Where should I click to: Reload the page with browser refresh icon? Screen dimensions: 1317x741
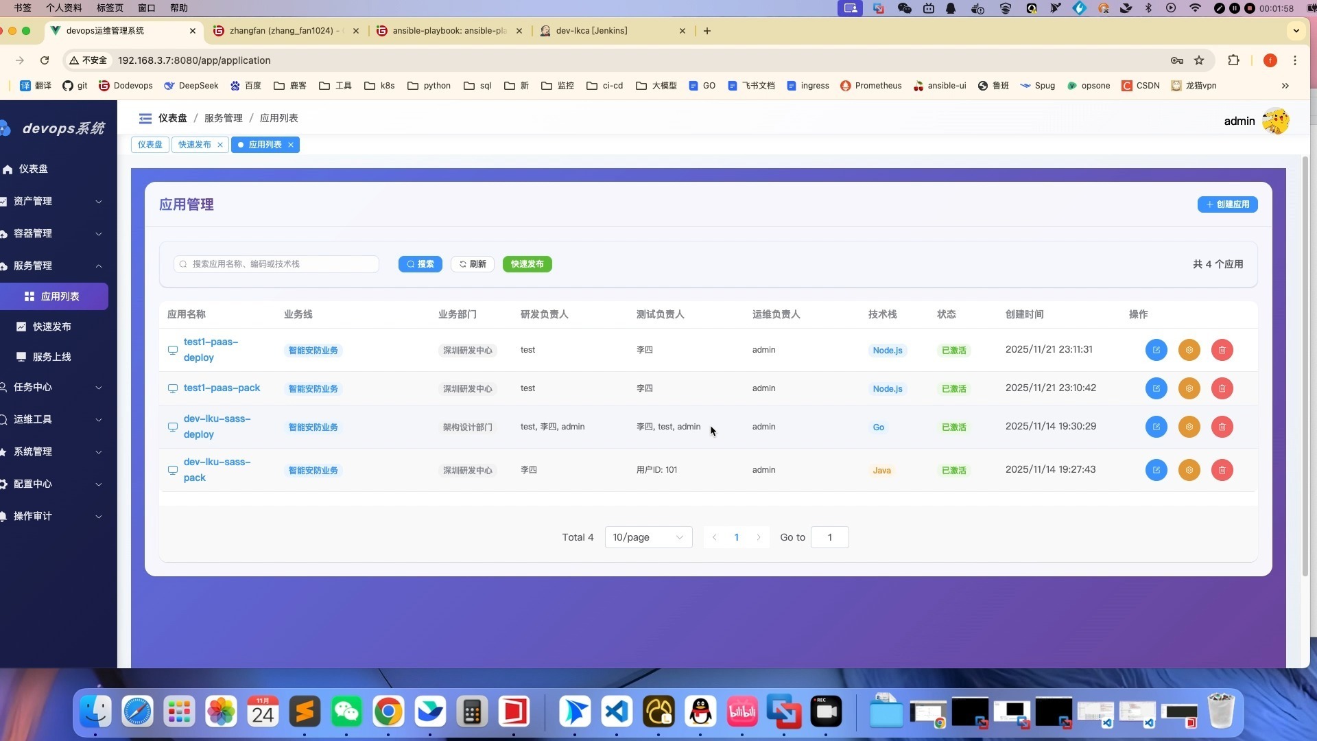point(45,60)
